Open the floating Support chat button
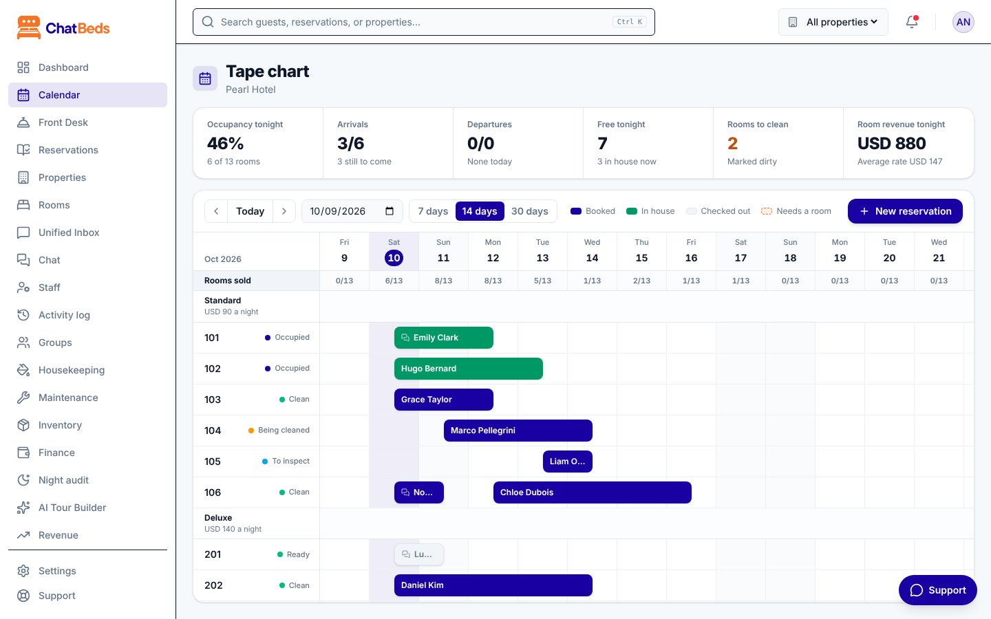The width and height of the screenshot is (991, 619). [x=938, y=590]
